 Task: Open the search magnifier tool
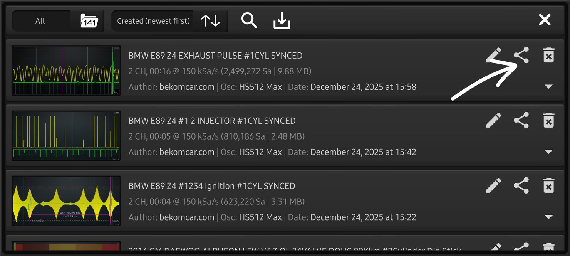click(x=249, y=21)
